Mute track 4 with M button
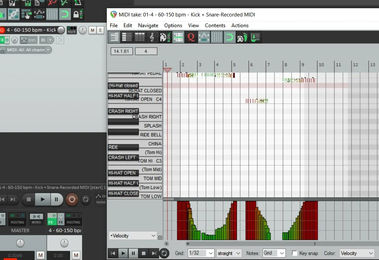 (x=92, y=30)
